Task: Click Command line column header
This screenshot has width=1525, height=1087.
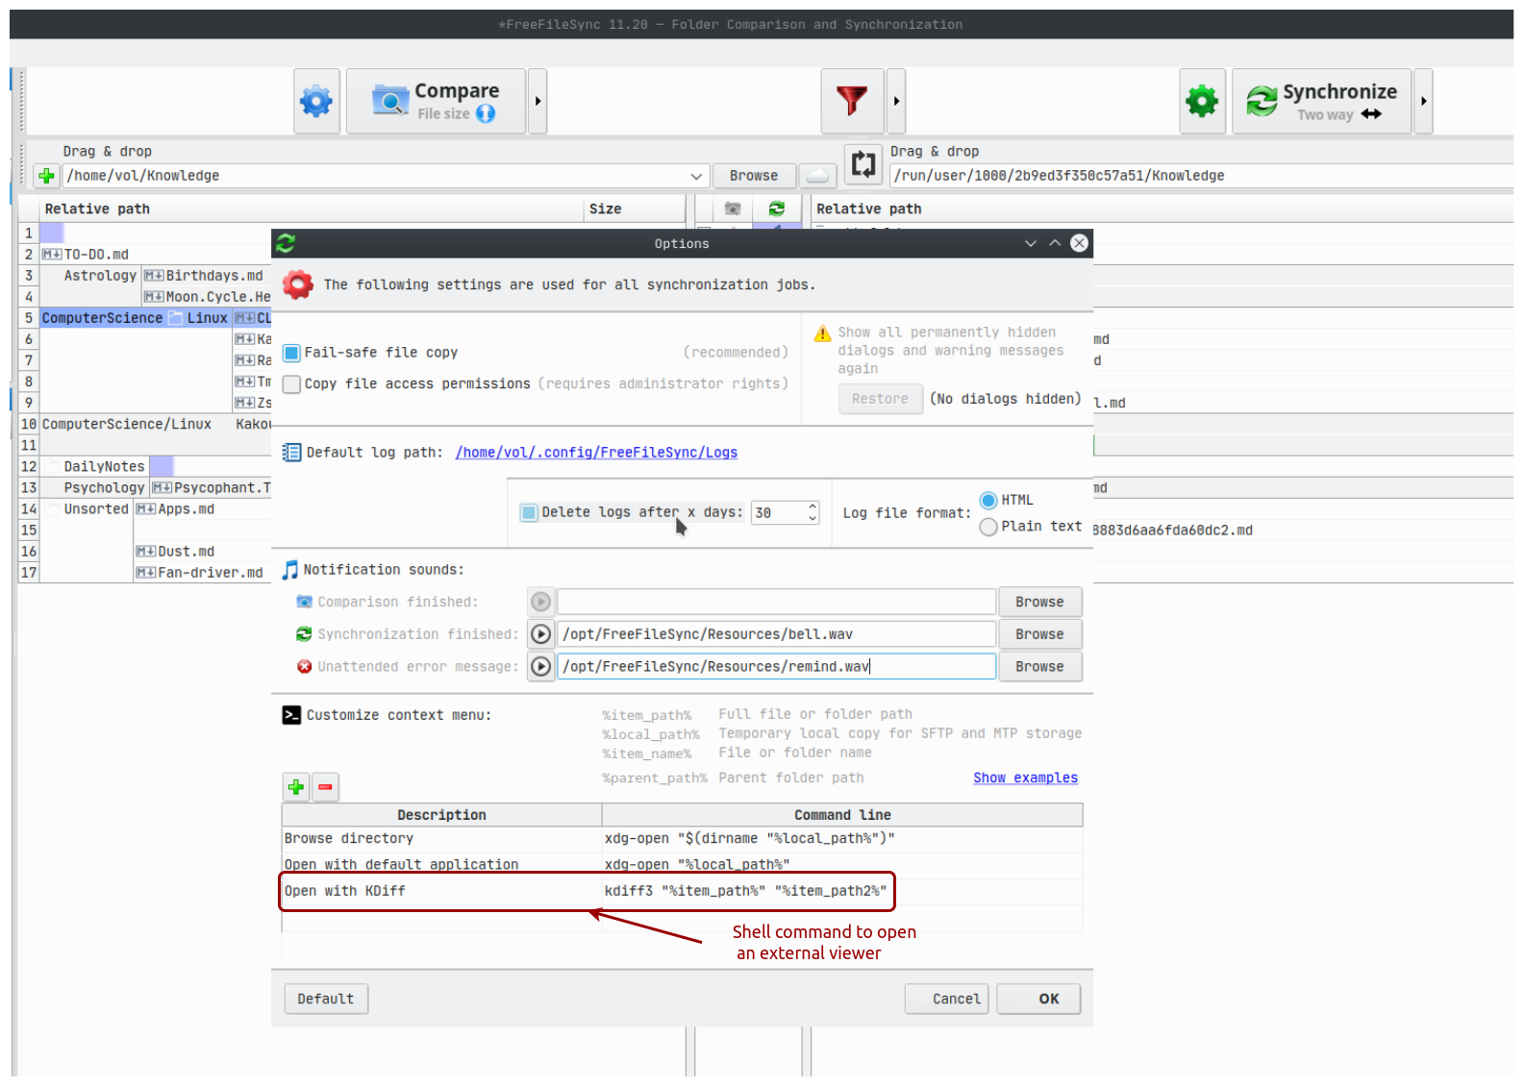Action: click(842, 816)
